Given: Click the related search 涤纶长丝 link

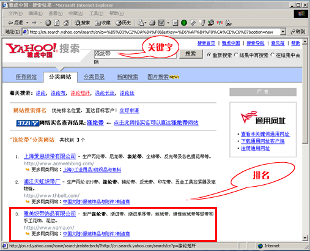Looking at the screenshot, I should click(105, 93).
